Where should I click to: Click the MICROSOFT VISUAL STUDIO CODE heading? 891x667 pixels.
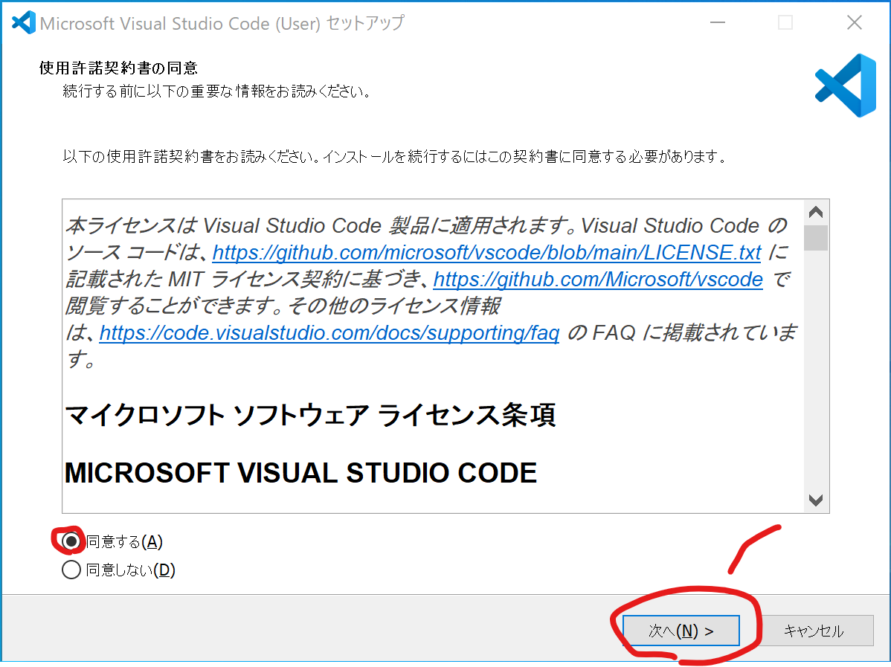point(300,473)
